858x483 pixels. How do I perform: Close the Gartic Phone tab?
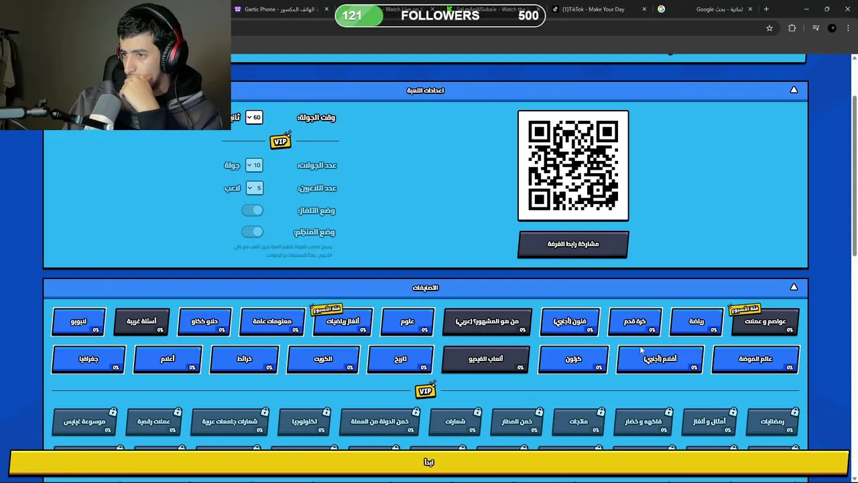(x=326, y=9)
